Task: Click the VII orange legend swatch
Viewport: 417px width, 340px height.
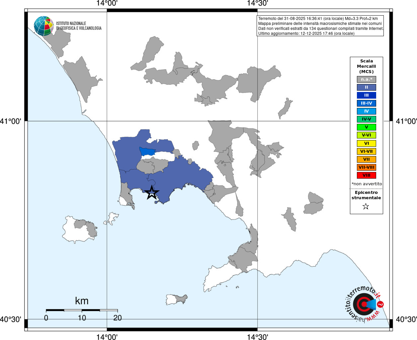Action: (366, 159)
